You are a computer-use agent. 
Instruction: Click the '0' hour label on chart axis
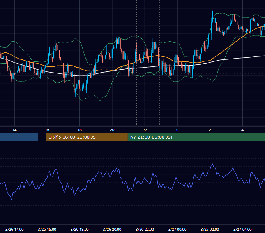tap(177, 130)
